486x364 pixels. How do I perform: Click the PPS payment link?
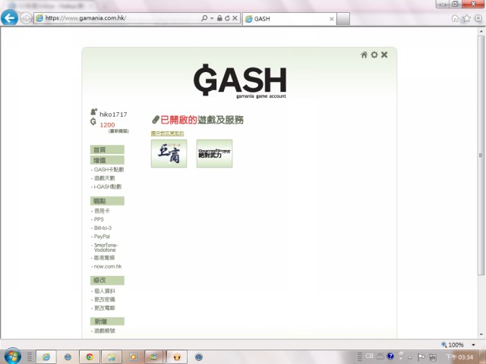tap(99, 219)
